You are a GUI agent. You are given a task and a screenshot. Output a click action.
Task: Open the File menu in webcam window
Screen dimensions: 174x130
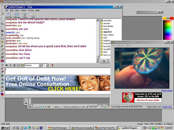[x=113, y=45]
